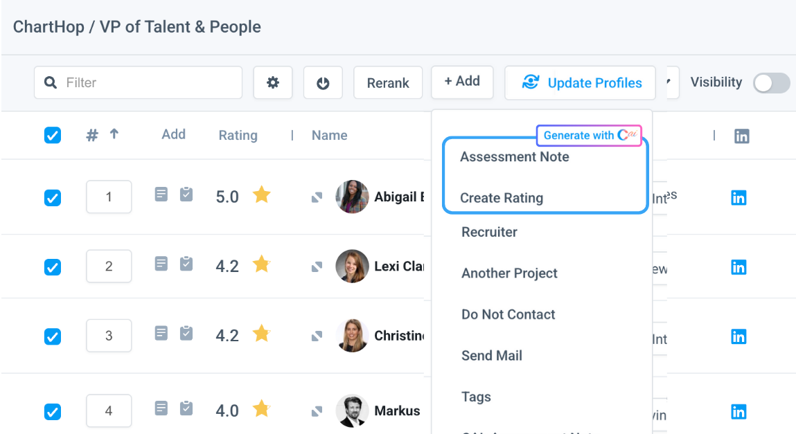Click Markus's profile photo
The width and height of the screenshot is (796, 434).
click(x=352, y=410)
